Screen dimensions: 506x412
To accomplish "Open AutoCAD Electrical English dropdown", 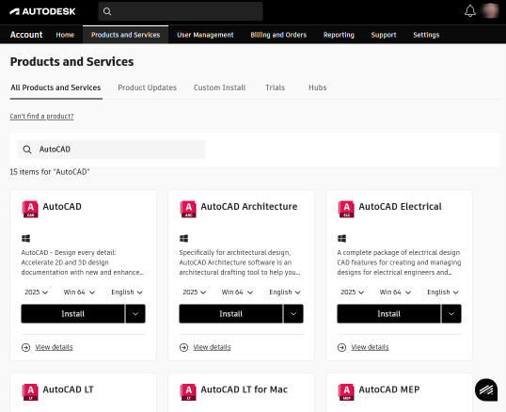I will pos(443,292).
